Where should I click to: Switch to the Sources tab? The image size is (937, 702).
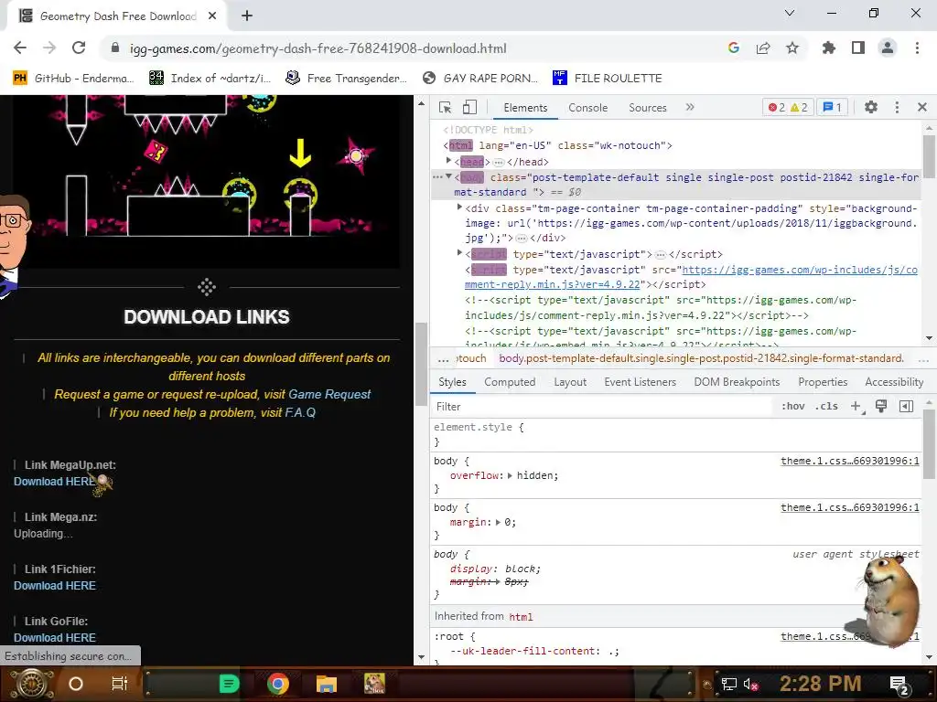pyautogui.click(x=647, y=108)
